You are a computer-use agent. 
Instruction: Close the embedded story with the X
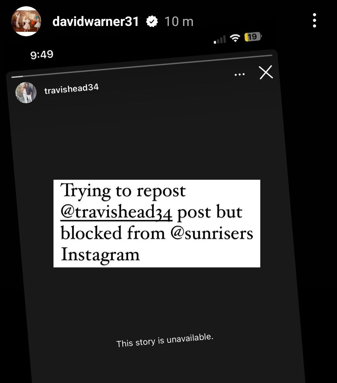tap(266, 72)
